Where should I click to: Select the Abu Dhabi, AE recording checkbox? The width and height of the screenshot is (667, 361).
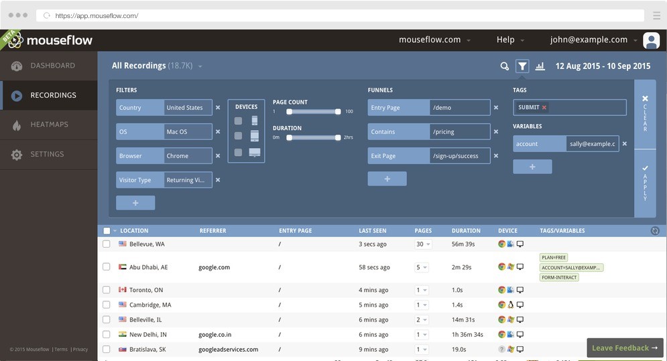107,267
